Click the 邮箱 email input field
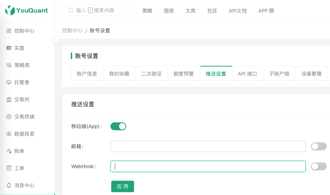This screenshot has width=330, height=195. tap(208, 146)
